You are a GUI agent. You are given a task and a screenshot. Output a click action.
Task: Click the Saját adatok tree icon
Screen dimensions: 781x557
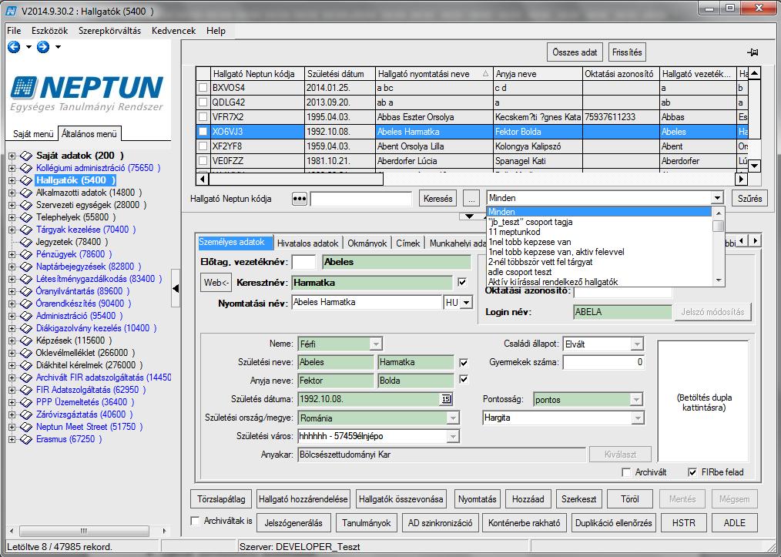[26, 156]
